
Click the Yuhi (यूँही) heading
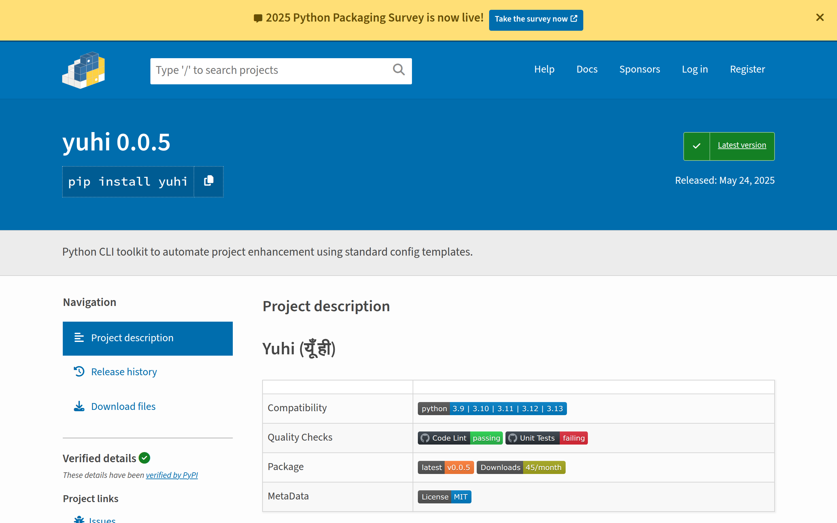[x=299, y=348]
